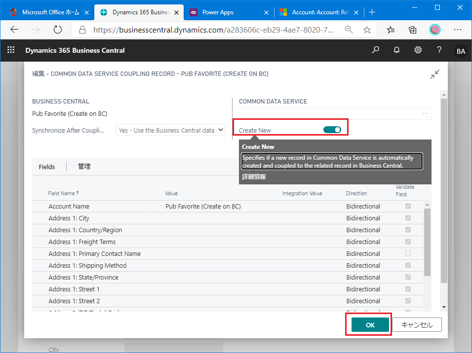472x353 pixels.
Task: Select the Address 1: Shipping Method row
Action: 228,266
